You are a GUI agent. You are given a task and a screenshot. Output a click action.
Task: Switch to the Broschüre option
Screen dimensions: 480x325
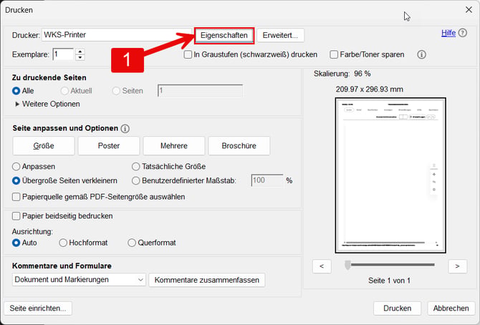click(239, 145)
